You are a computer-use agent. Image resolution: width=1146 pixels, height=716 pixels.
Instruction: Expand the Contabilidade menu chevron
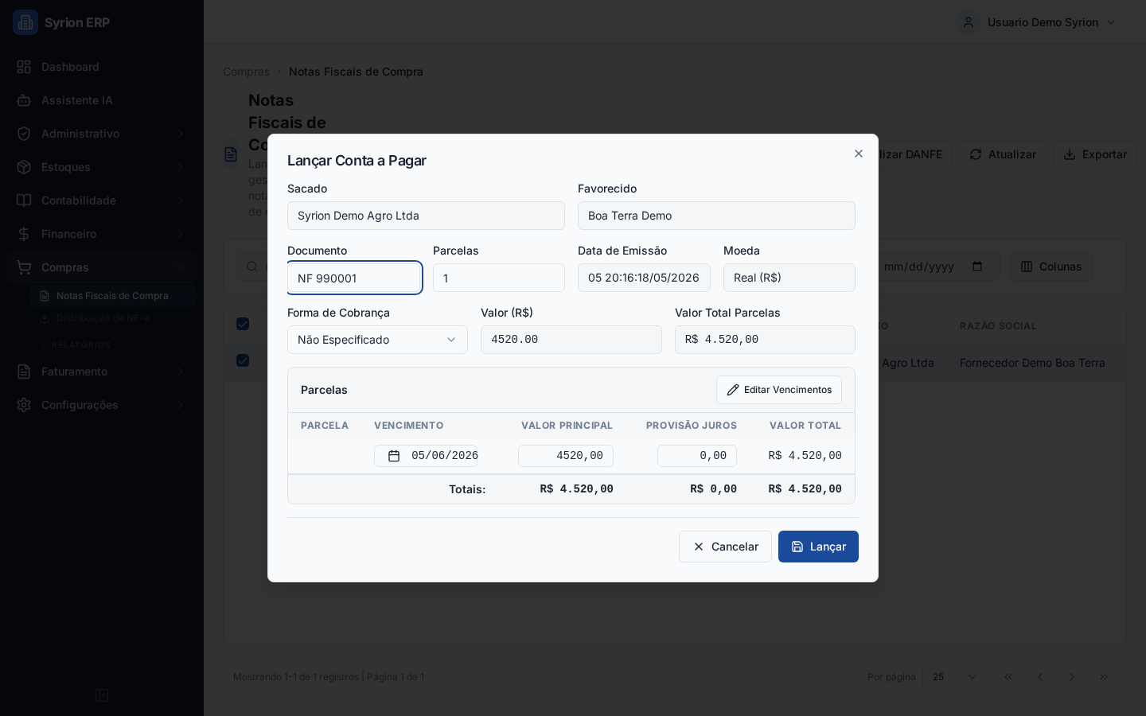point(181,200)
